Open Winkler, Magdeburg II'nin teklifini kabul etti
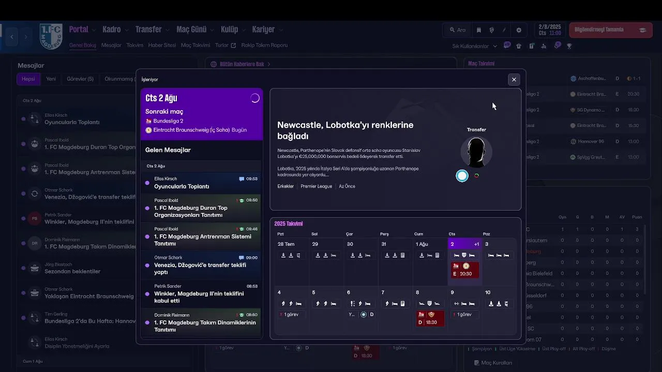This screenshot has width=662, height=372. tap(202, 295)
